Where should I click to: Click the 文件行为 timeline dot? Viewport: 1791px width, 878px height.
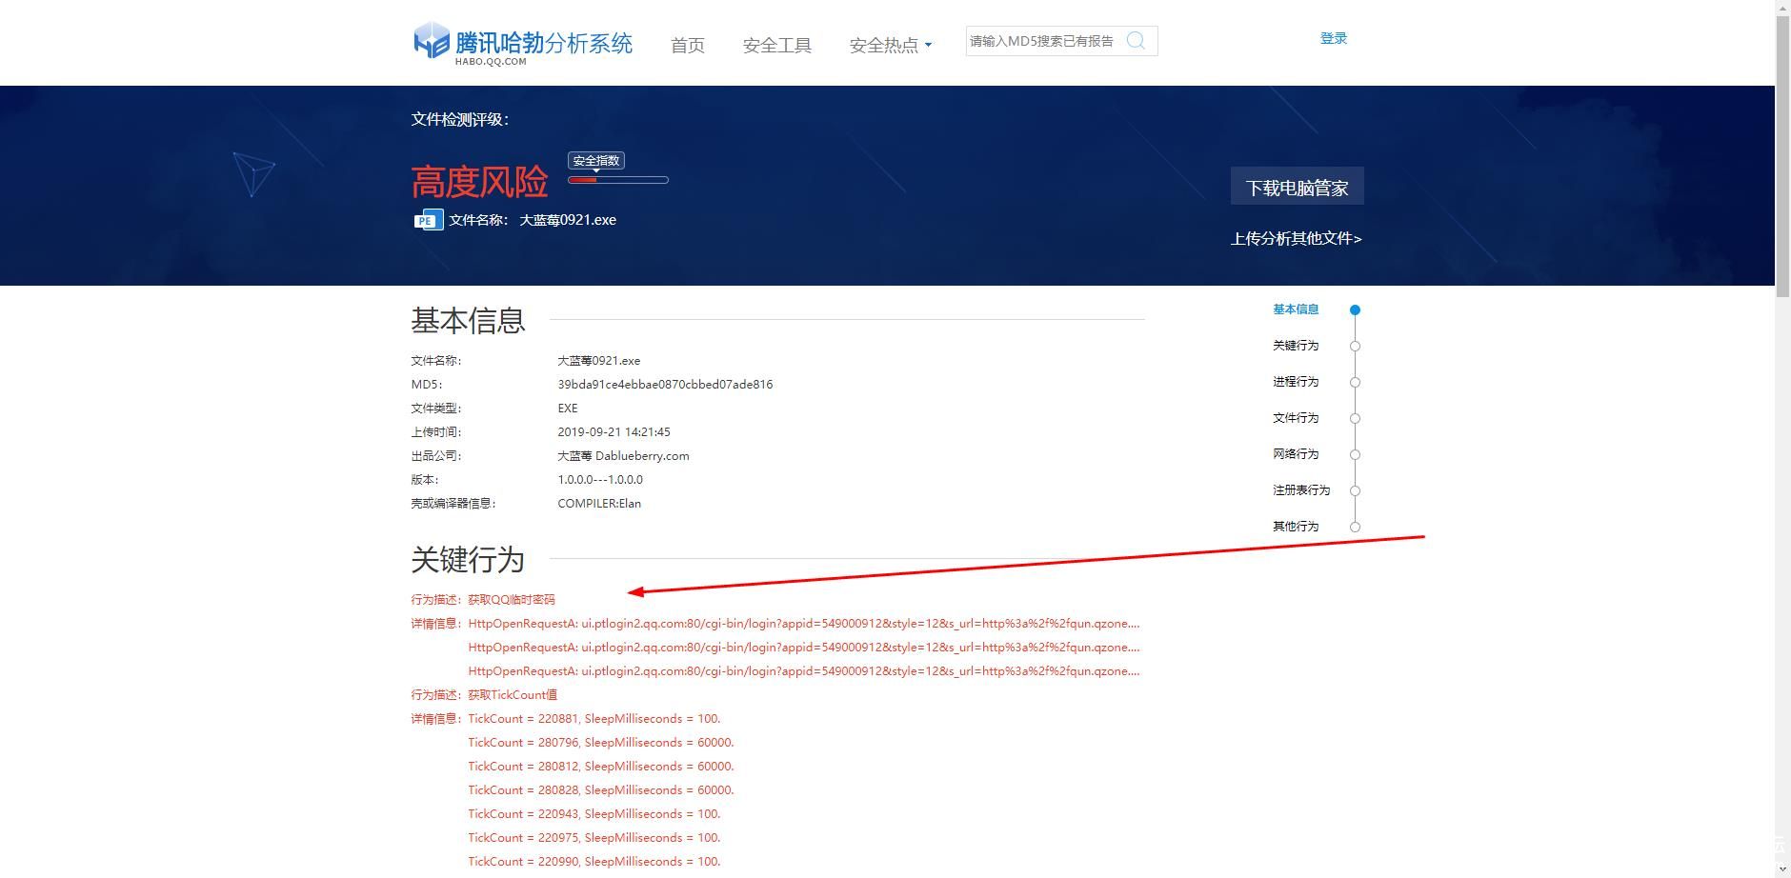1355,418
